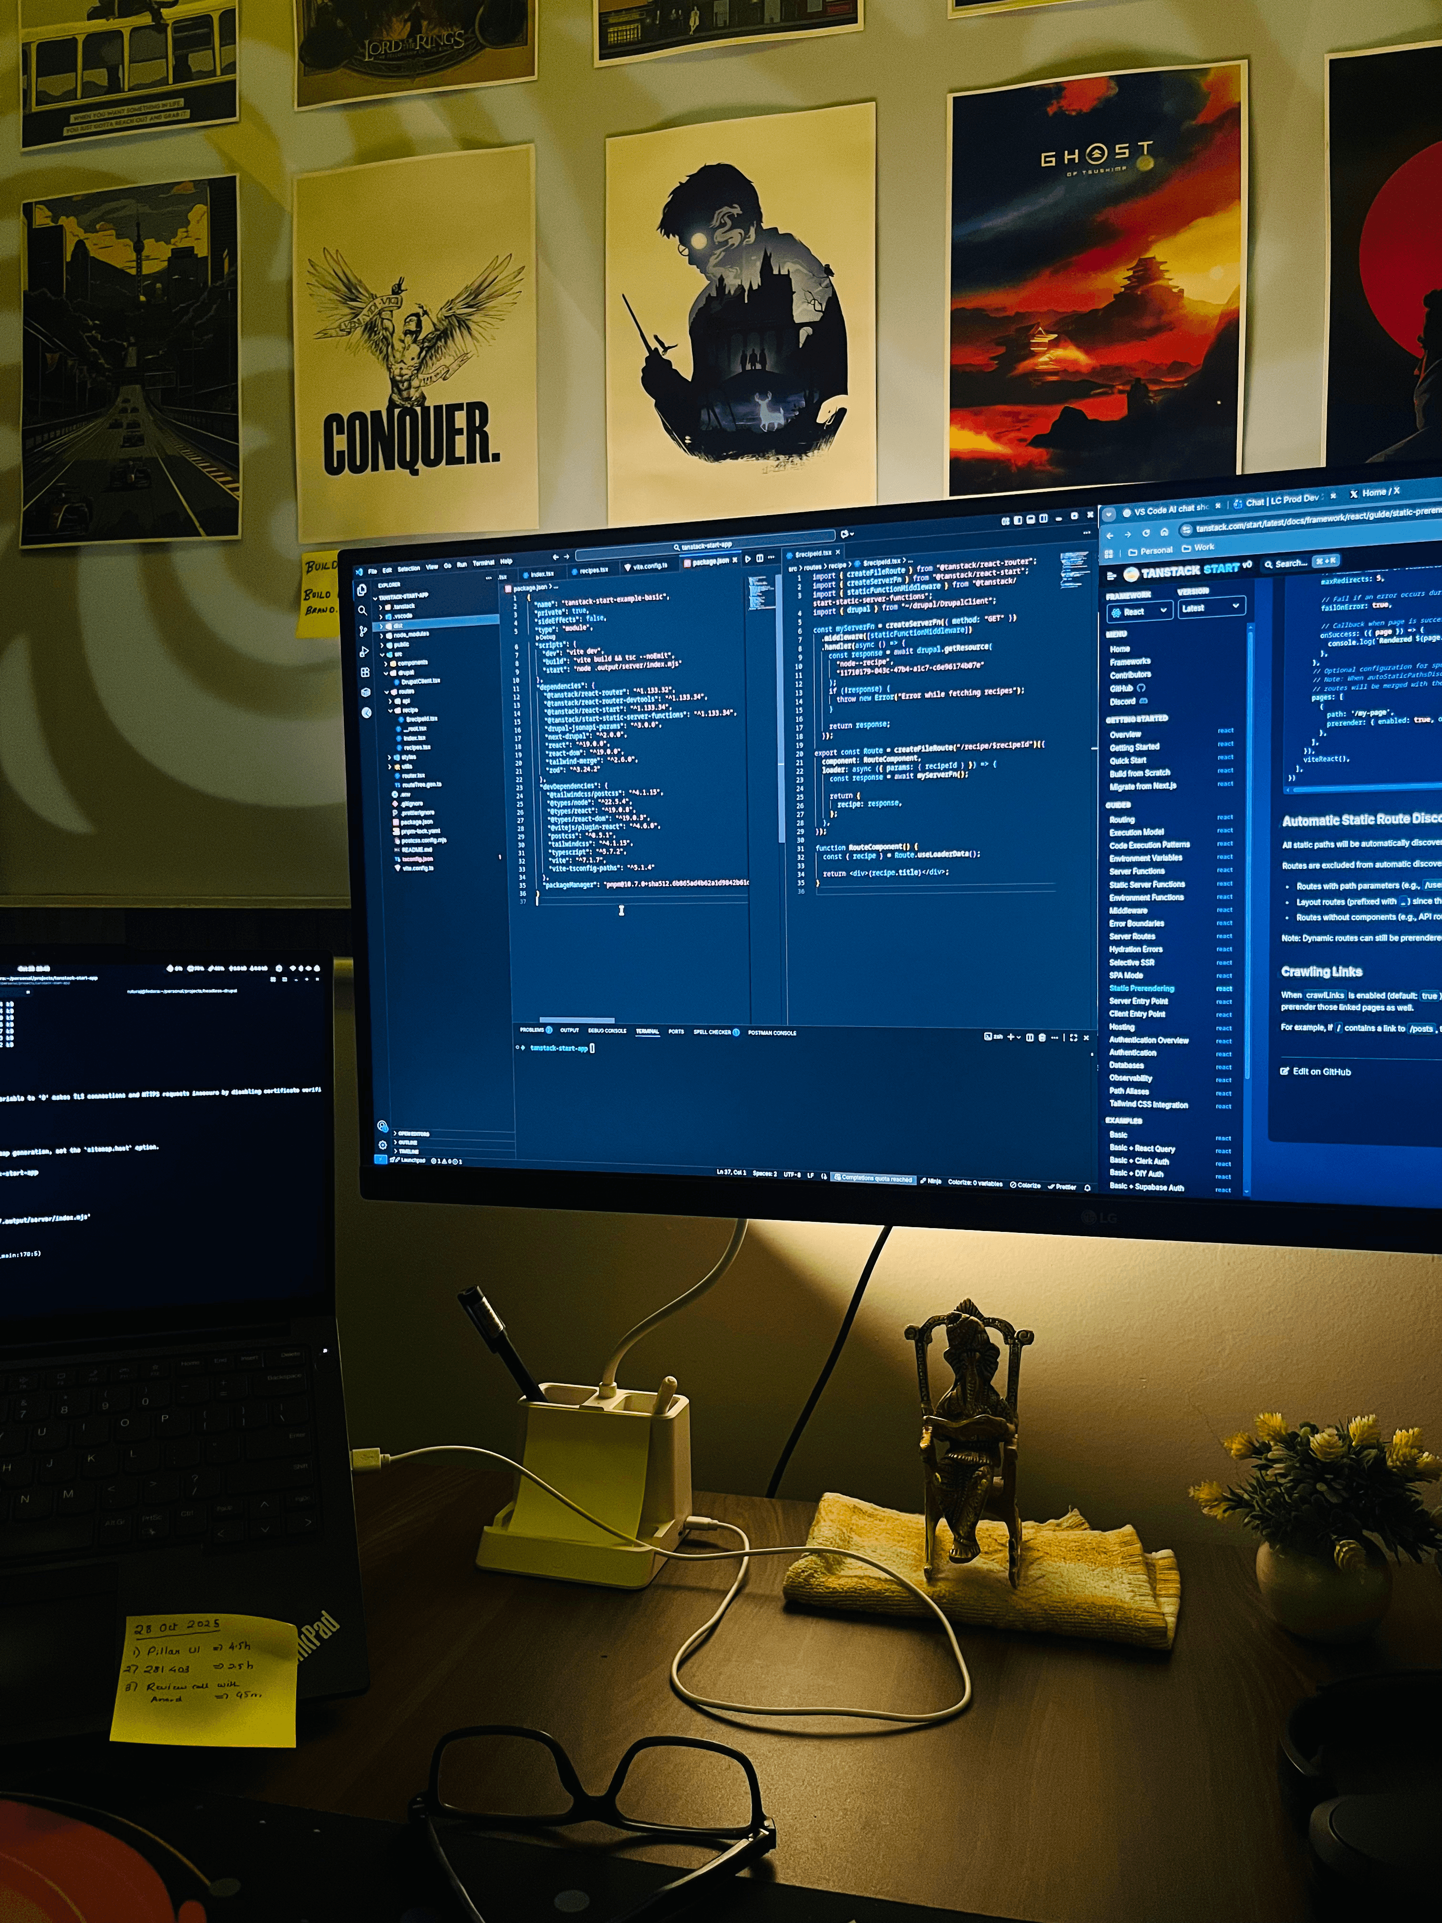Open the browser tab list dropdown
Image resolution: width=1442 pixels, height=1923 pixels.
pyautogui.click(x=1109, y=514)
